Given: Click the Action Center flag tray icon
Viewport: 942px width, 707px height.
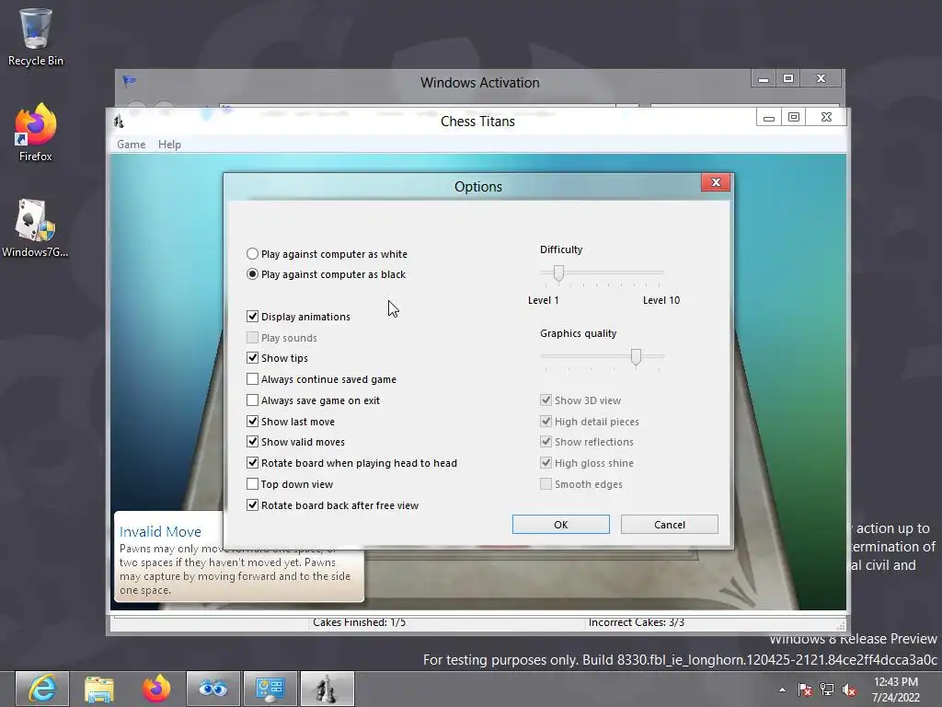Looking at the screenshot, I should tap(804, 690).
